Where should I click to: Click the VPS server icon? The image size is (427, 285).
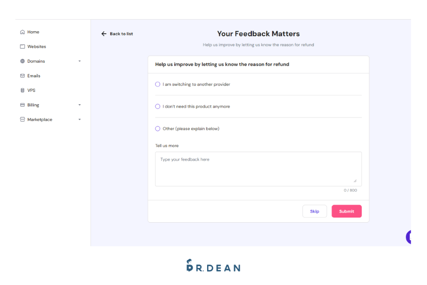tap(23, 91)
